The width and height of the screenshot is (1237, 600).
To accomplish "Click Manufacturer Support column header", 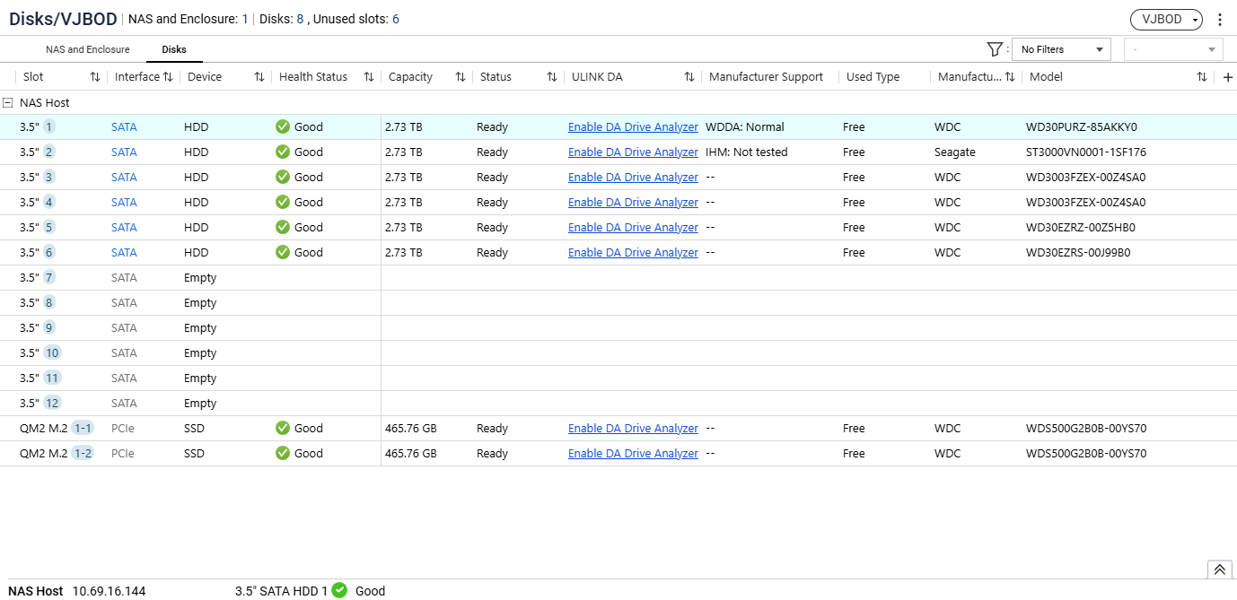I will pyautogui.click(x=766, y=77).
